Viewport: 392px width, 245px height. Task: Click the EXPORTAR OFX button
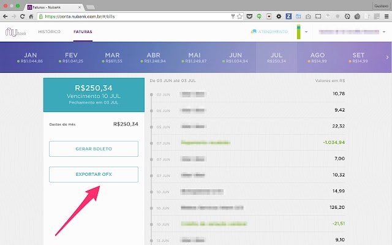coord(94,174)
